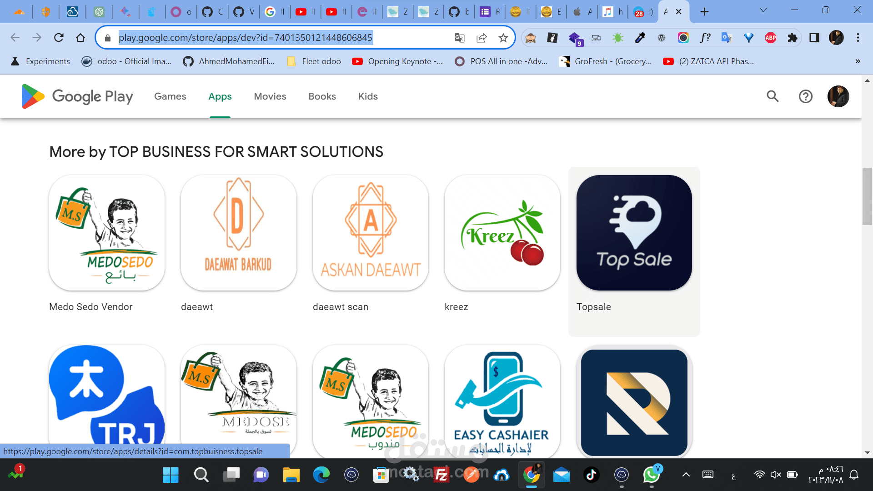Toggle the Chrome side panel button

pos(814,38)
